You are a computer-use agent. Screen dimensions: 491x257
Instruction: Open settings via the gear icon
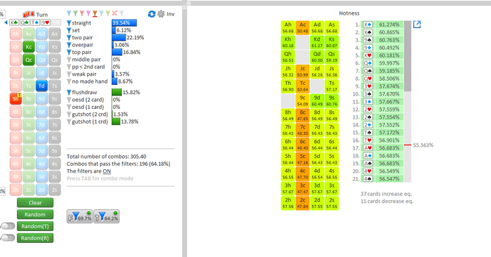[161, 14]
